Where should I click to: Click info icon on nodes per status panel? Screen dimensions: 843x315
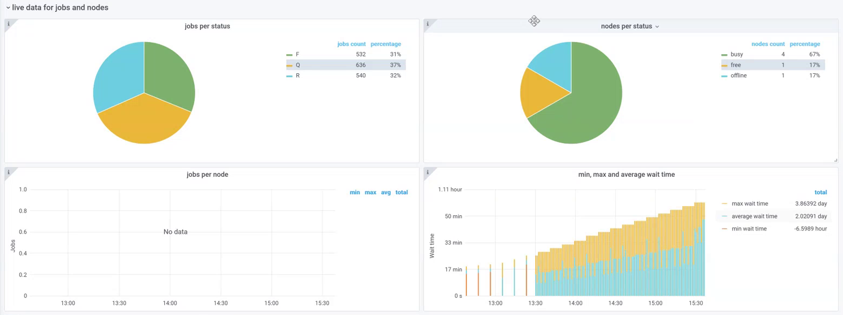(x=427, y=24)
